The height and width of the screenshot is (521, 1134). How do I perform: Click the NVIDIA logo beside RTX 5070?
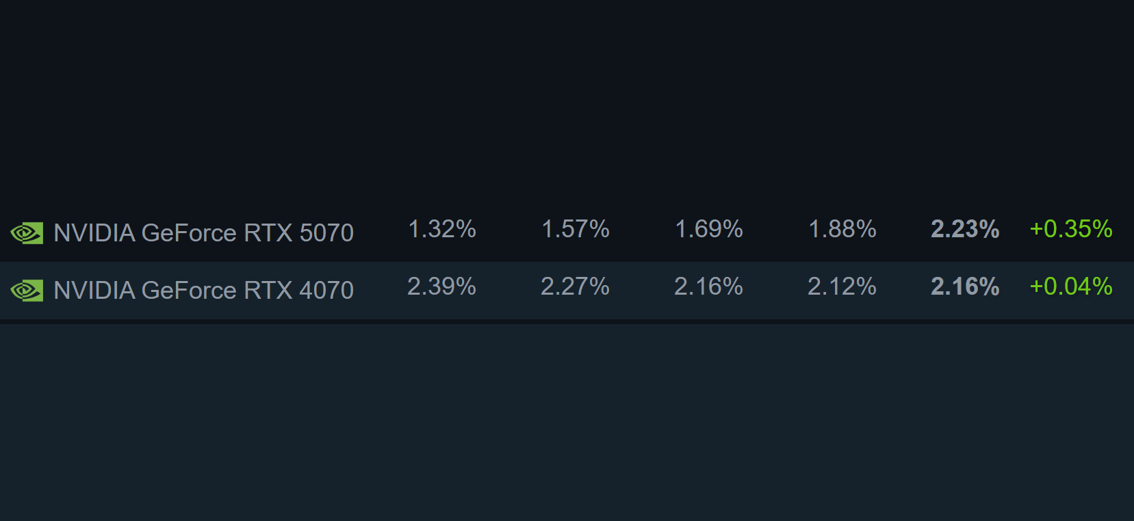click(27, 233)
